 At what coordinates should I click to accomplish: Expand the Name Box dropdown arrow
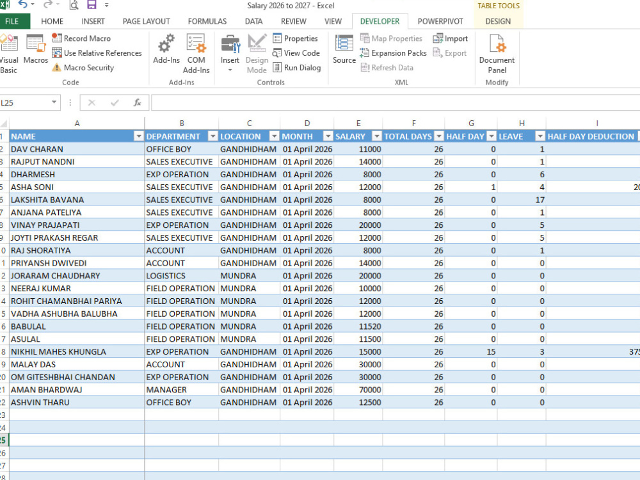click(x=54, y=102)
